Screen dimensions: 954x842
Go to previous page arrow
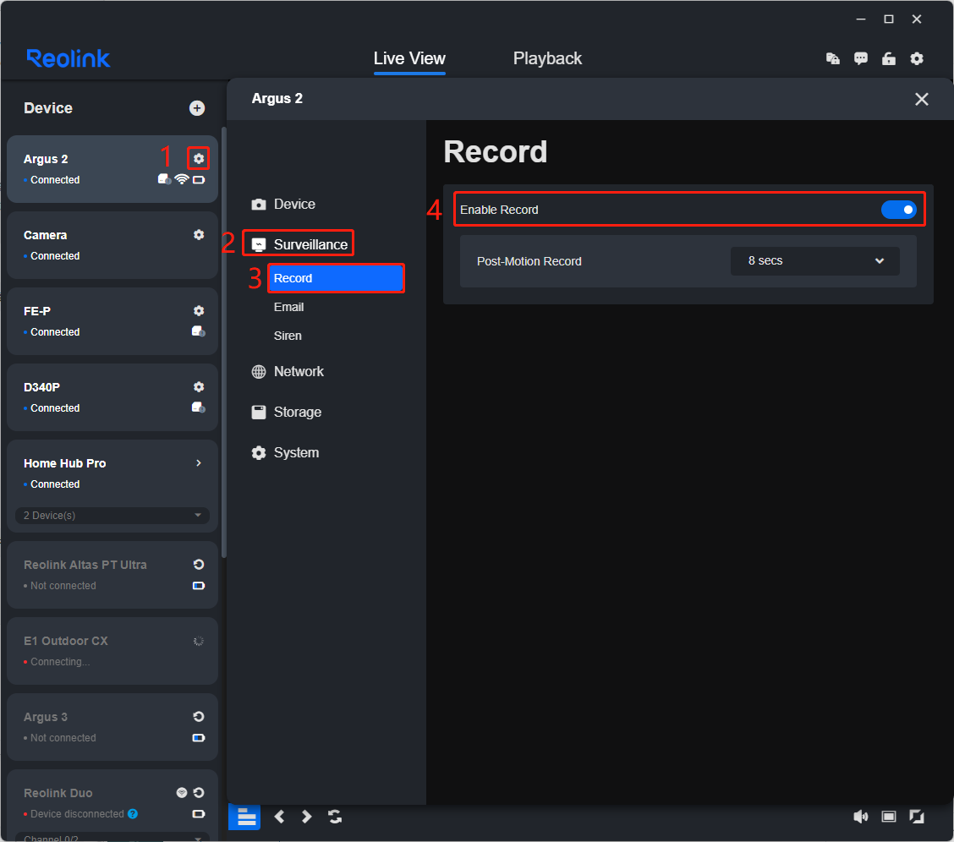point(279,817)
